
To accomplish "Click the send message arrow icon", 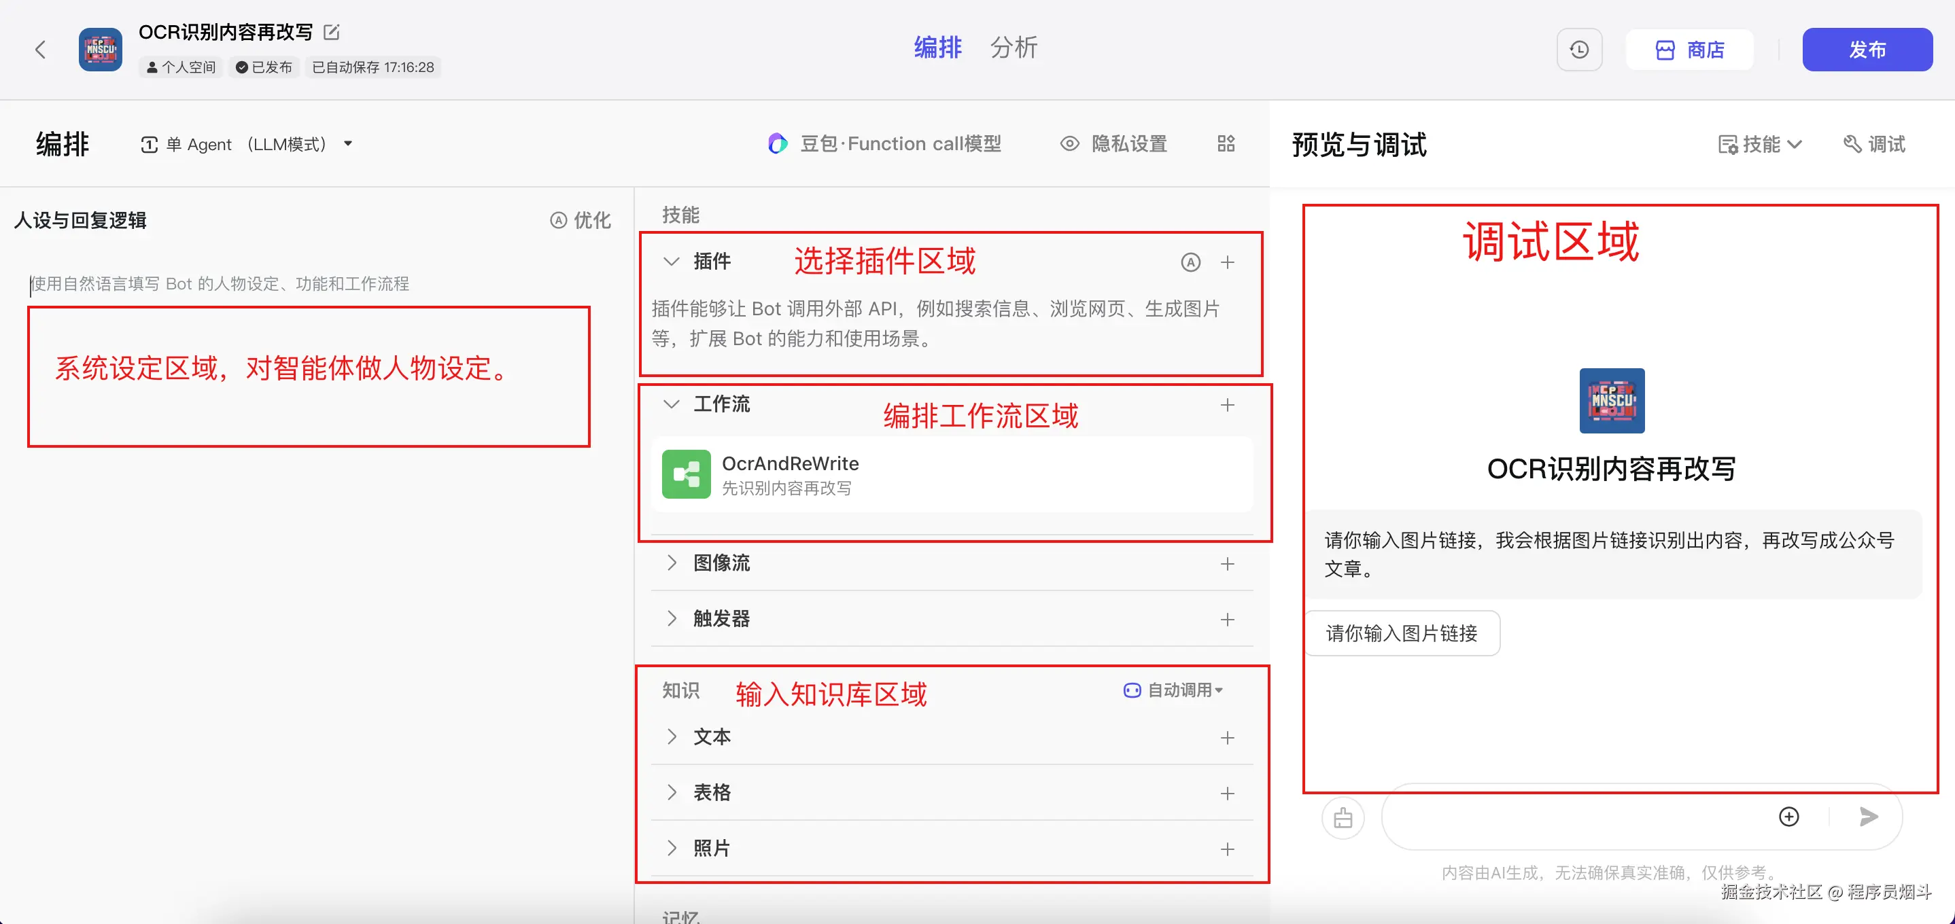I will point(1869,816).
